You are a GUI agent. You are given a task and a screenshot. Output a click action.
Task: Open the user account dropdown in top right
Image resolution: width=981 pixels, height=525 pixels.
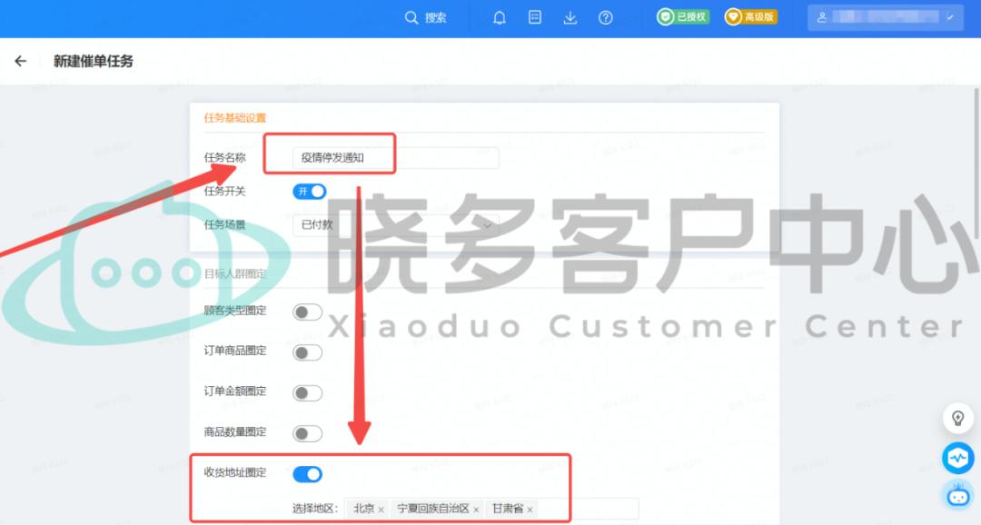tap(886, 17)
